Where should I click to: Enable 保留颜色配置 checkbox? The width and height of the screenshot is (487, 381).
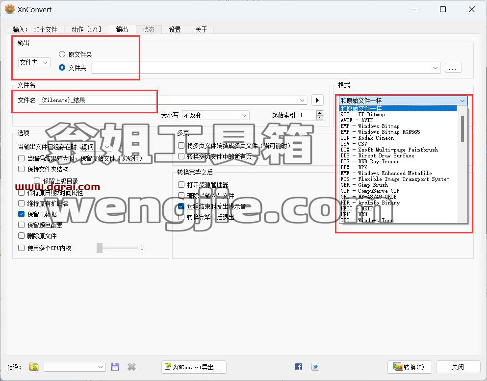click(x=22, y=225)
